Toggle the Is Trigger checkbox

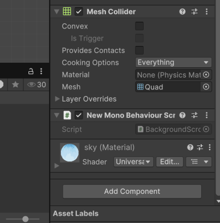click(139, 38)
